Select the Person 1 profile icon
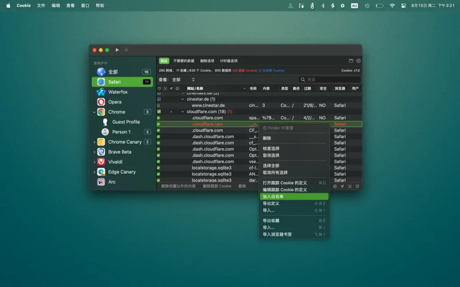Screen dimensions: 460x287 tap(105, 132)
